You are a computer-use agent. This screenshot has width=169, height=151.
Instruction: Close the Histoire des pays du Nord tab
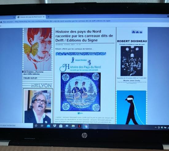44,17
